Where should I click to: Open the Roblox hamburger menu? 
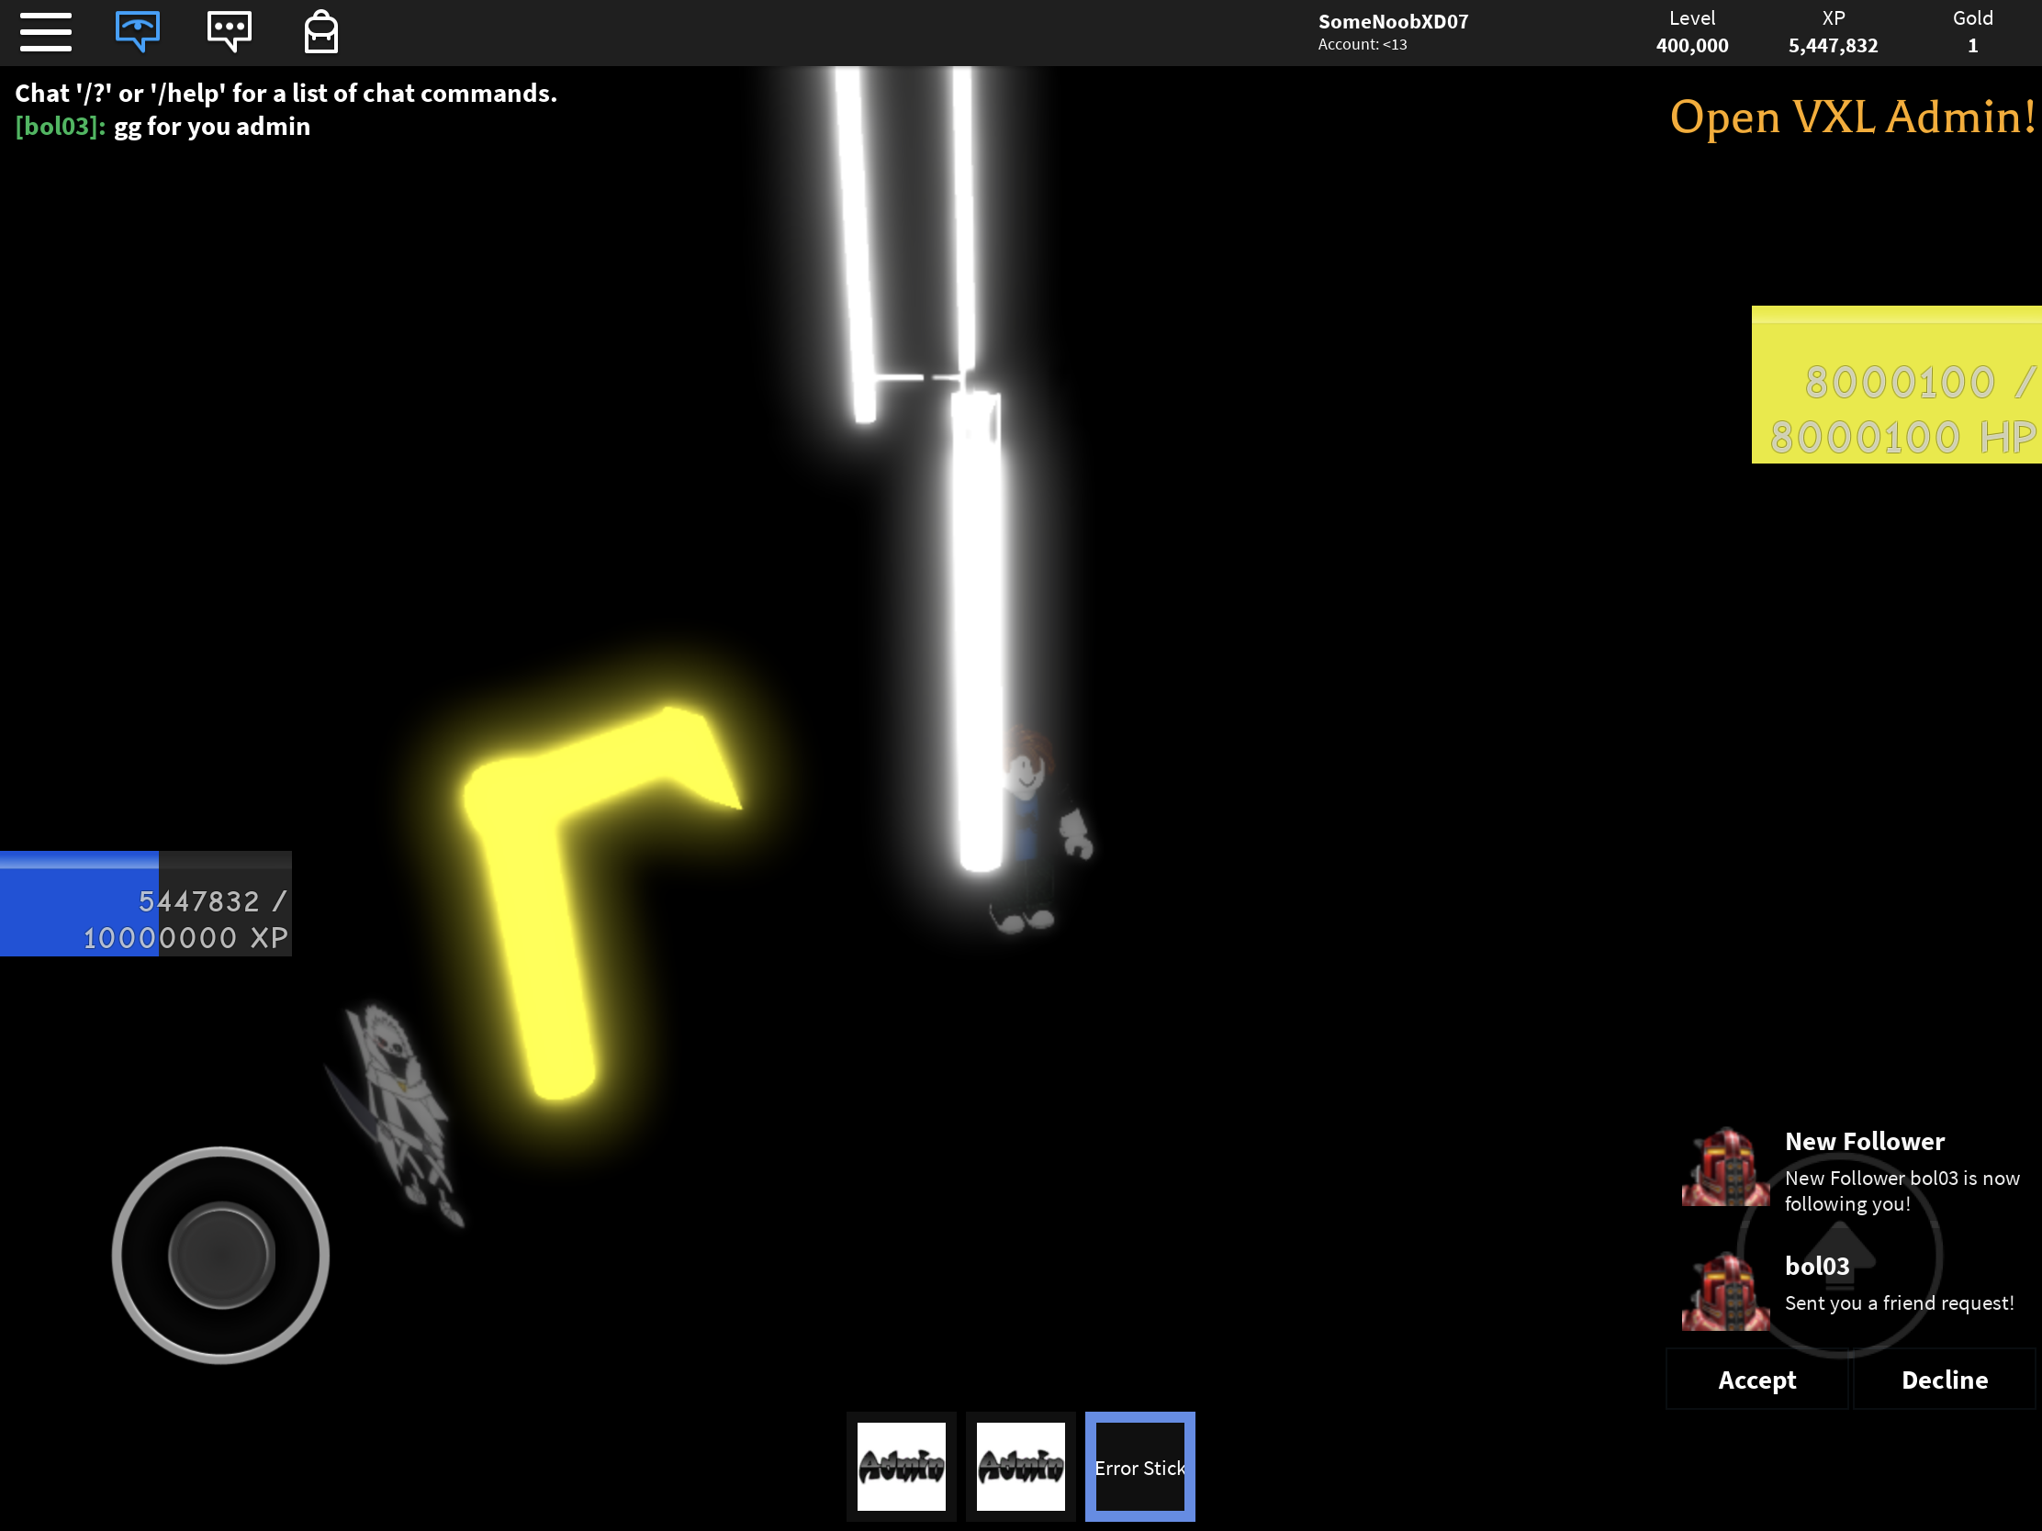pyautogui.click(x=45, y=32)
